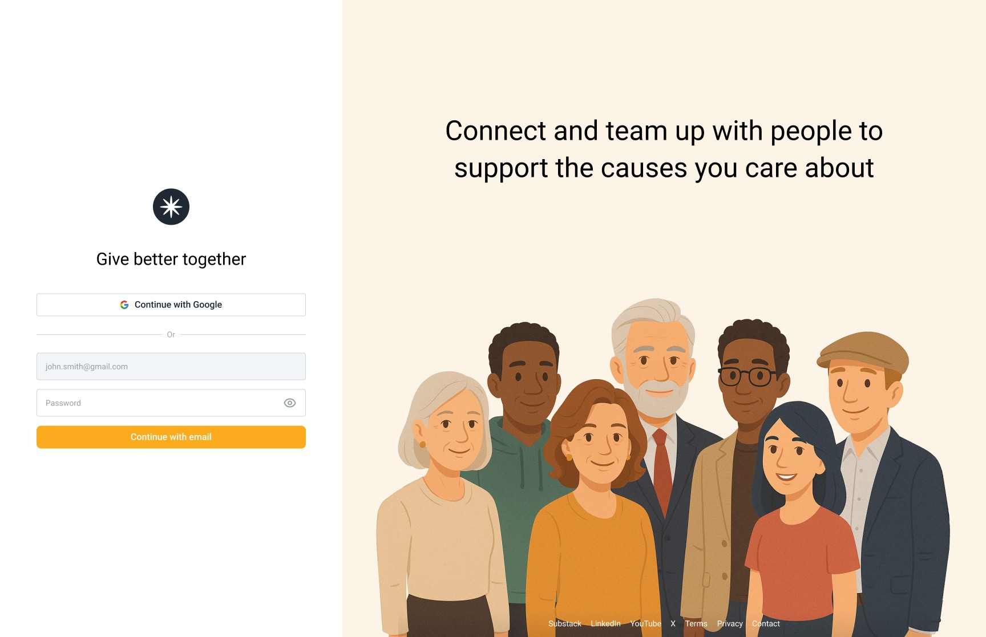Open the Privacy link

pyautogui.click(x=730, y=624)
